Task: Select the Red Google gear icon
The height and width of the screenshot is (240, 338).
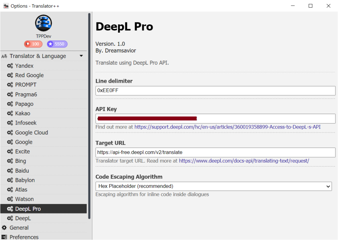Action: (9, 75)
